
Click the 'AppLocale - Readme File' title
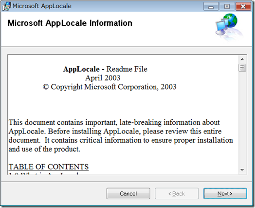105,69
